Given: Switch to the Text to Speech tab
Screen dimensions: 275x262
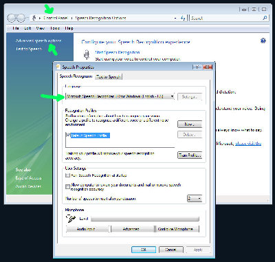Looking at the screenshot, I should [x=108, y=77].
